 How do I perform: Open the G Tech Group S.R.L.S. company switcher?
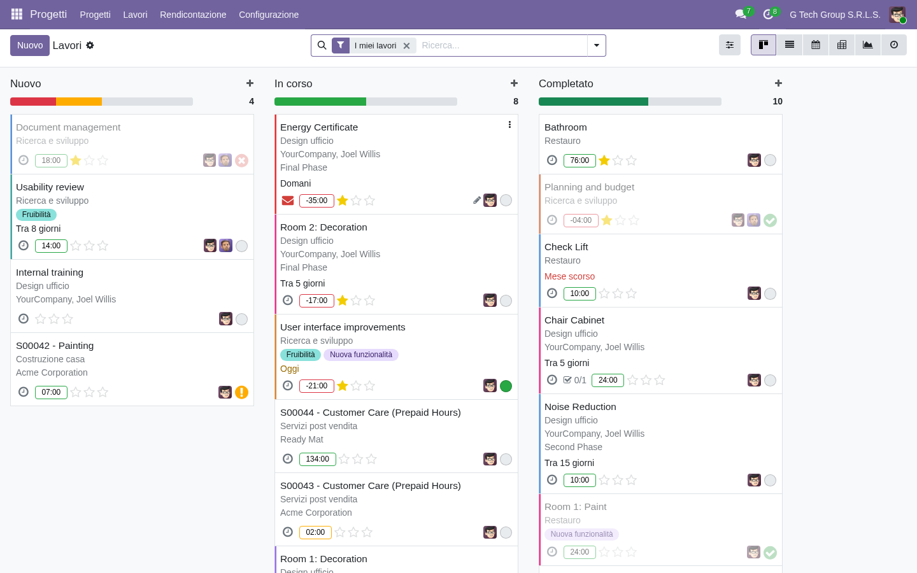[x=835, y=15]
